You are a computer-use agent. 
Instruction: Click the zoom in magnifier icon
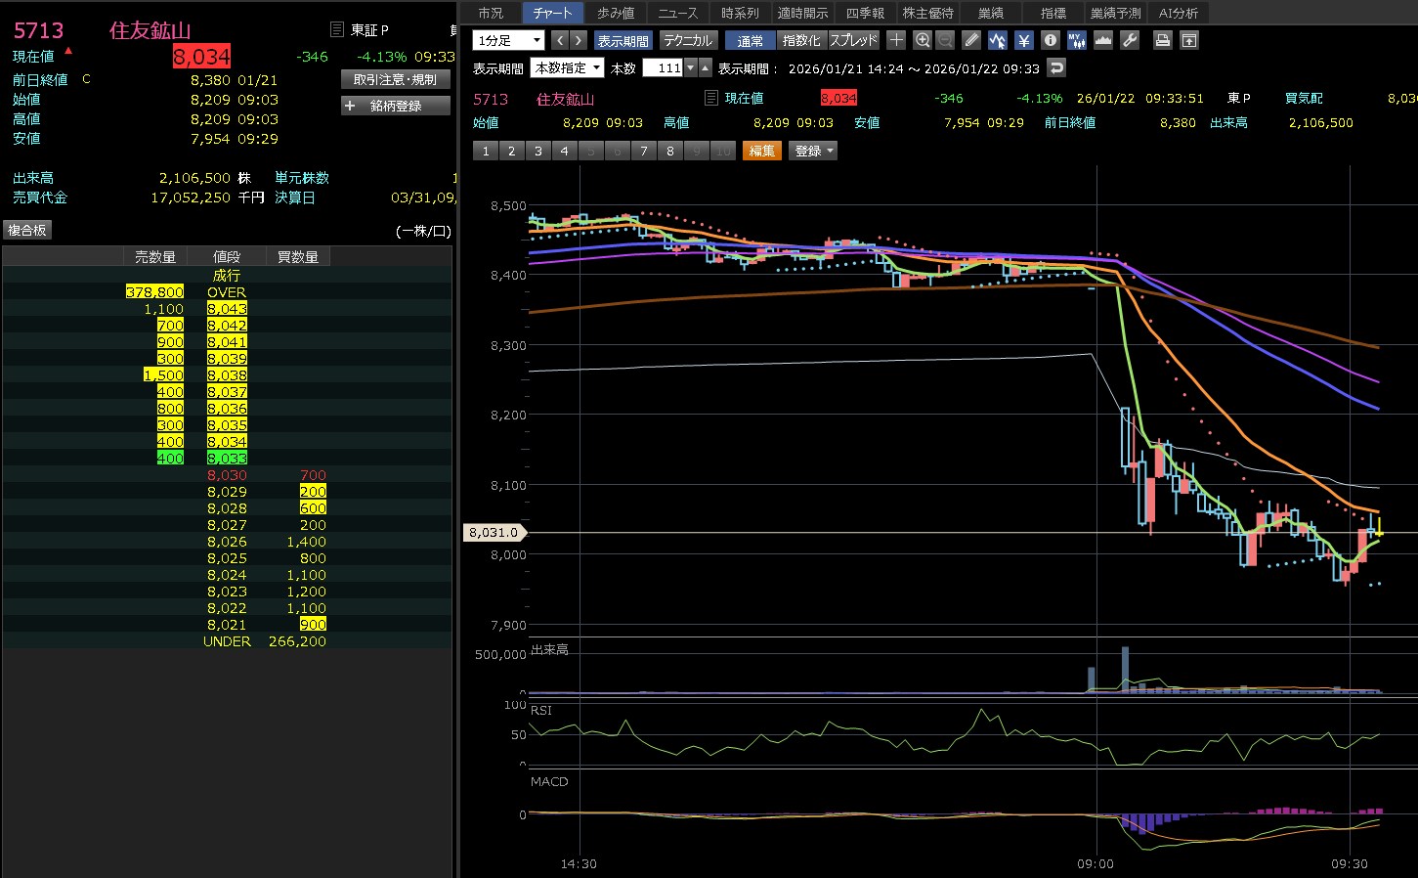coord(922,40)
